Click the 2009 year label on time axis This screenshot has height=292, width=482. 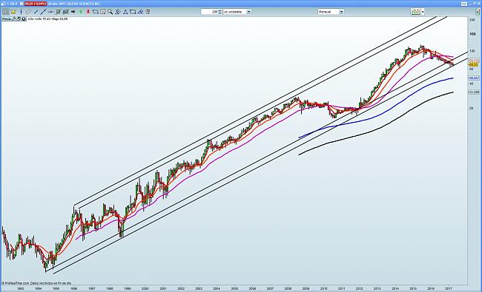(306, 288)
